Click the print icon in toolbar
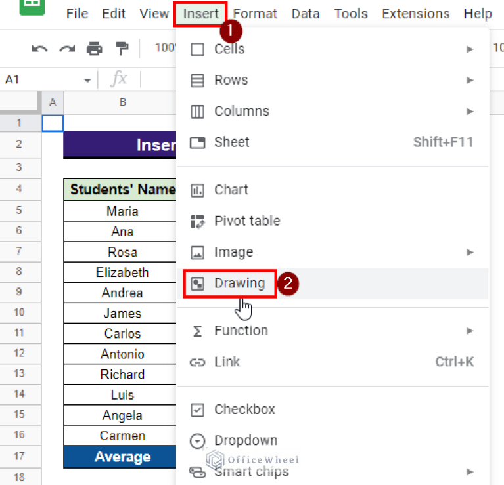The width and height of the screenshot is (504, 485). pos(95,49)
